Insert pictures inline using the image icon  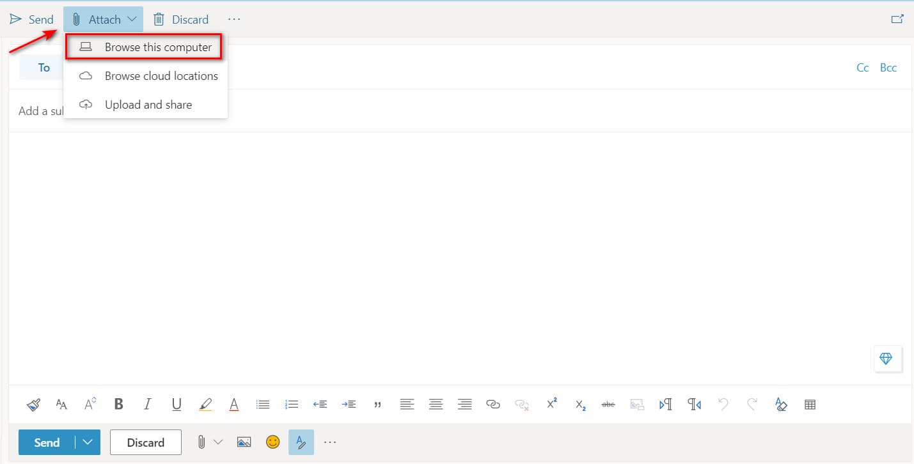[244, 442]
